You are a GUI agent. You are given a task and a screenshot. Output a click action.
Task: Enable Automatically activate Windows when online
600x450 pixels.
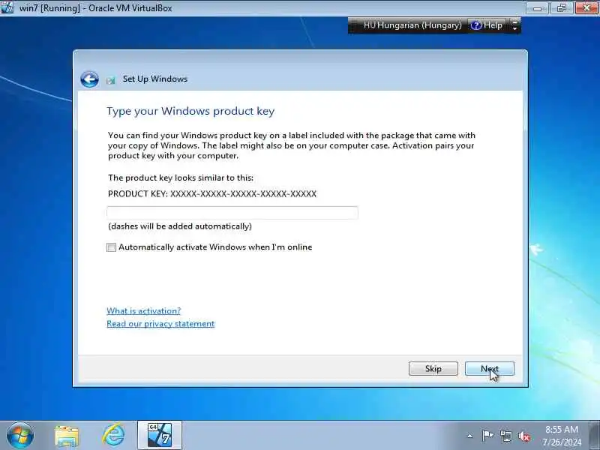111,247
